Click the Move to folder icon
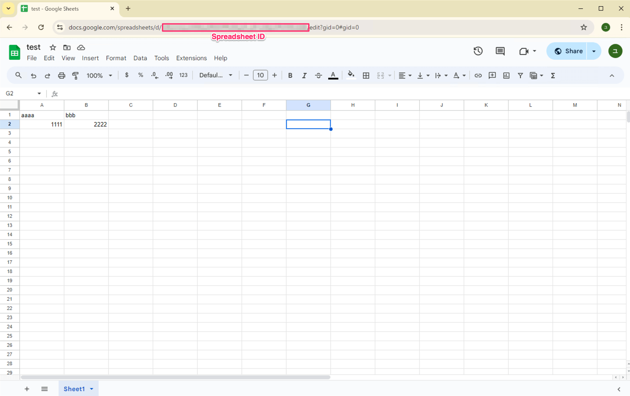The height and width of the screenshot is (396, 630). click(67, 47)
